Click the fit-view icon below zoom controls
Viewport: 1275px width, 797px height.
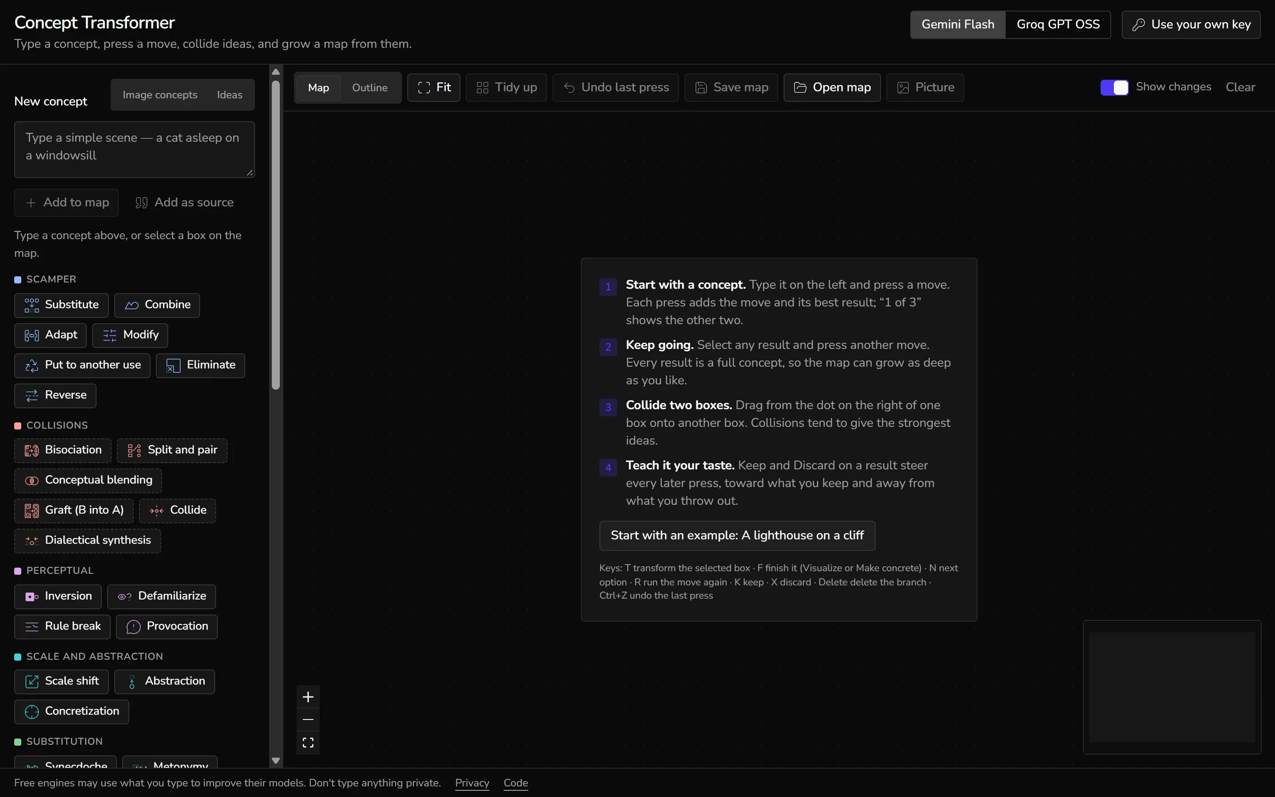tap(308, 742)
